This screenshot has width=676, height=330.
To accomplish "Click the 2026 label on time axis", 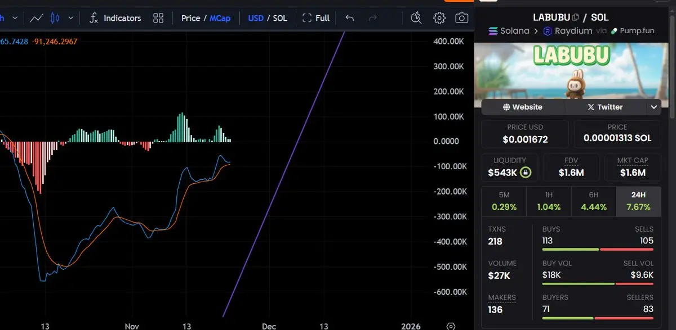I will click(x=410, y=326).
